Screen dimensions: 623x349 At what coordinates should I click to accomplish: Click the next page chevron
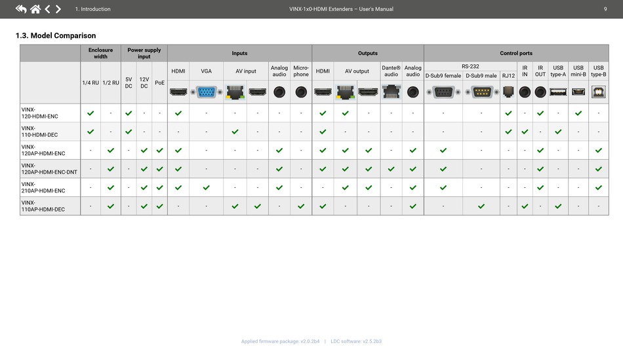pos(58,9)
